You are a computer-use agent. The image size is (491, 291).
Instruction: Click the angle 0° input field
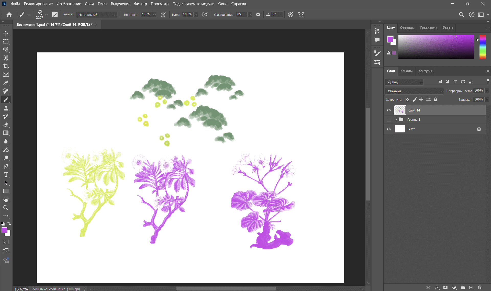coord(277,15)
